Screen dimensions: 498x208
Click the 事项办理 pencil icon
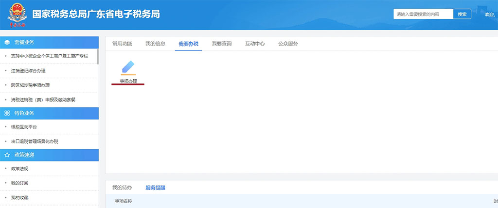coord(128,67)
